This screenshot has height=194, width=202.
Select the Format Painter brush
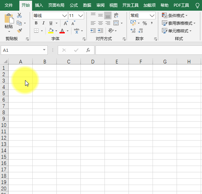[19, 31]
